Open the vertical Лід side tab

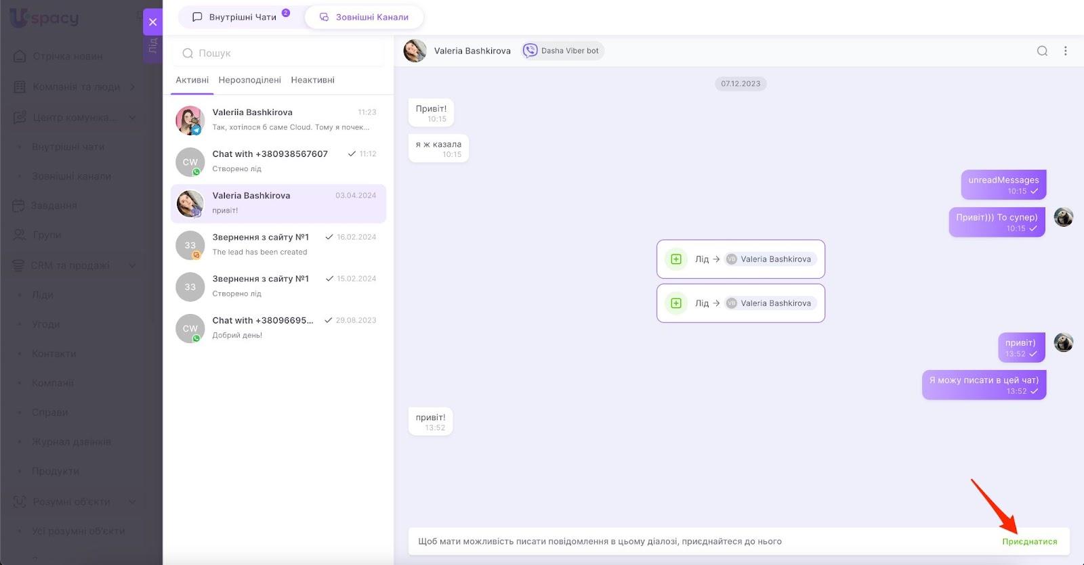tap(152, 47)
